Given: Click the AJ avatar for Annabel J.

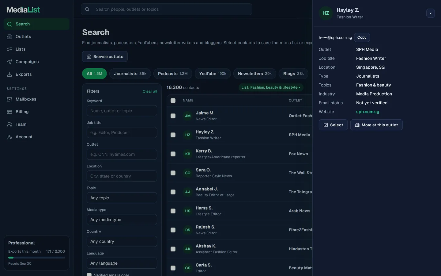Looking at the screenshot, I should coord(188,192).
